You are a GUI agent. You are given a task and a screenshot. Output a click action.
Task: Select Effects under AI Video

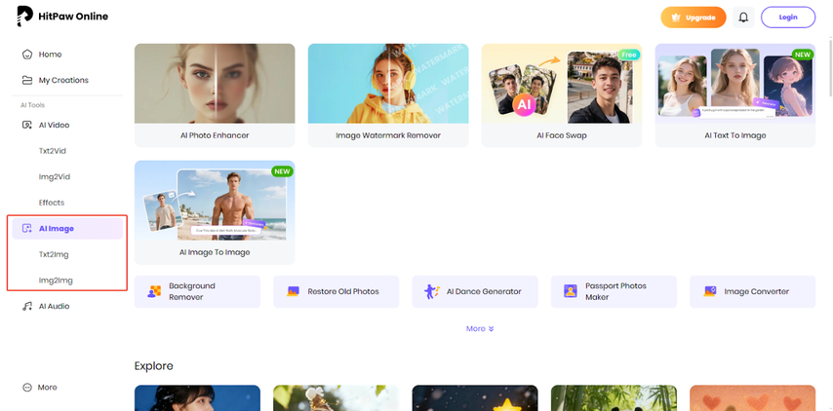point(52,203)
